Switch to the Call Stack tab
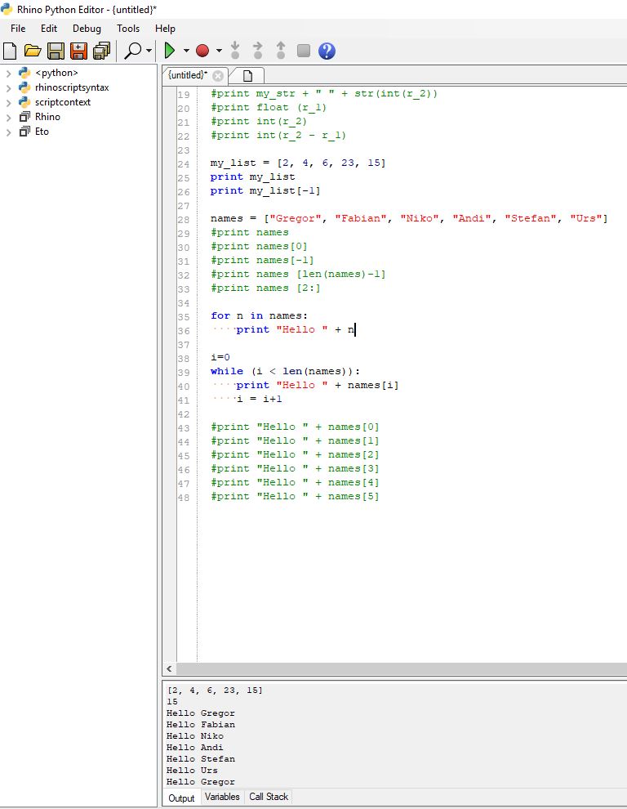 point(269,797)
